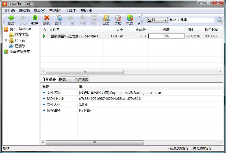Open the 帮助(H) menu
The image size is (226, 153).
86,11
